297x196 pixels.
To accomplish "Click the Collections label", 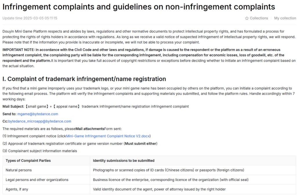I will click(259, 18).
